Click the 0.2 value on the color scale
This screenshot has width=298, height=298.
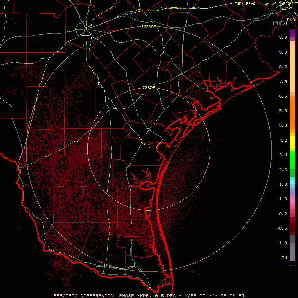283,214
